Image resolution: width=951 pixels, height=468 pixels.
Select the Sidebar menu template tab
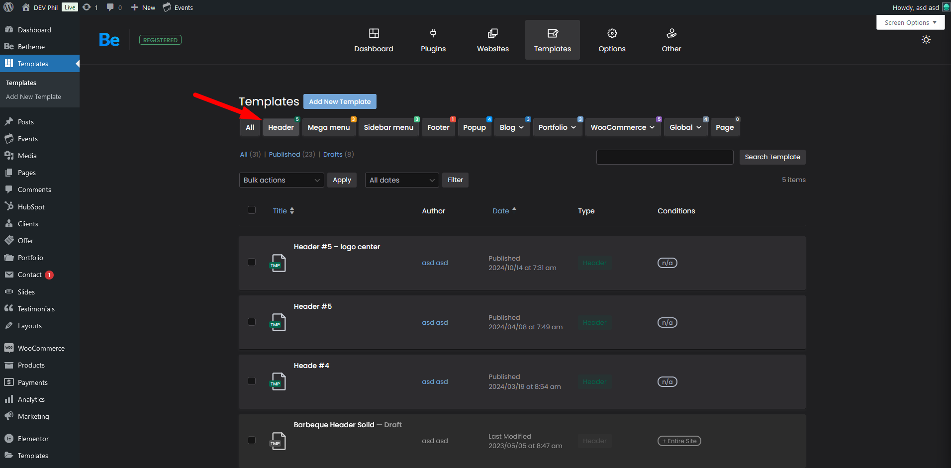coord(388,127)
